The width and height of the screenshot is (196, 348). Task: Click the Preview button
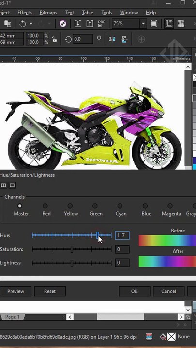(x=15, y=291)
